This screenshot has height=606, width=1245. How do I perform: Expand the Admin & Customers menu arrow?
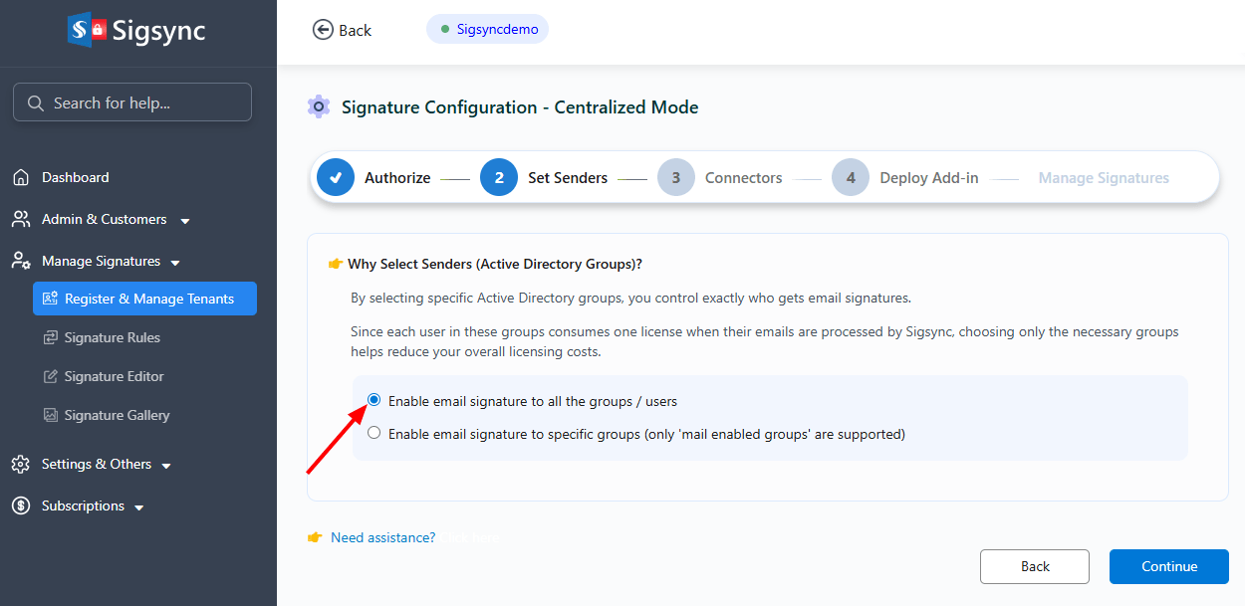coord(185,221)
